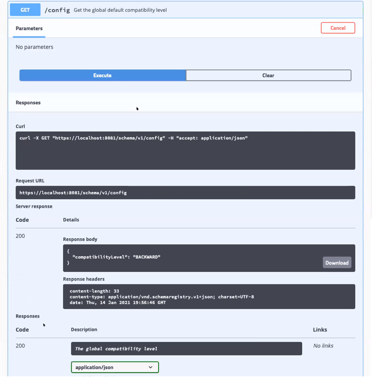Viewport: 372px width, 377px height.
Task: Click the chevron arrow of media type select
Action: tap(151, 367)
